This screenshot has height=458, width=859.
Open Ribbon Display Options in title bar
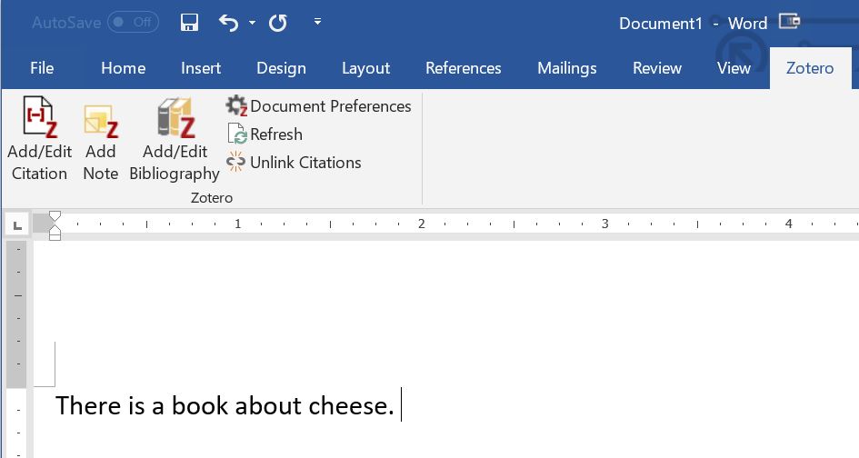click(x=789, y=22)
